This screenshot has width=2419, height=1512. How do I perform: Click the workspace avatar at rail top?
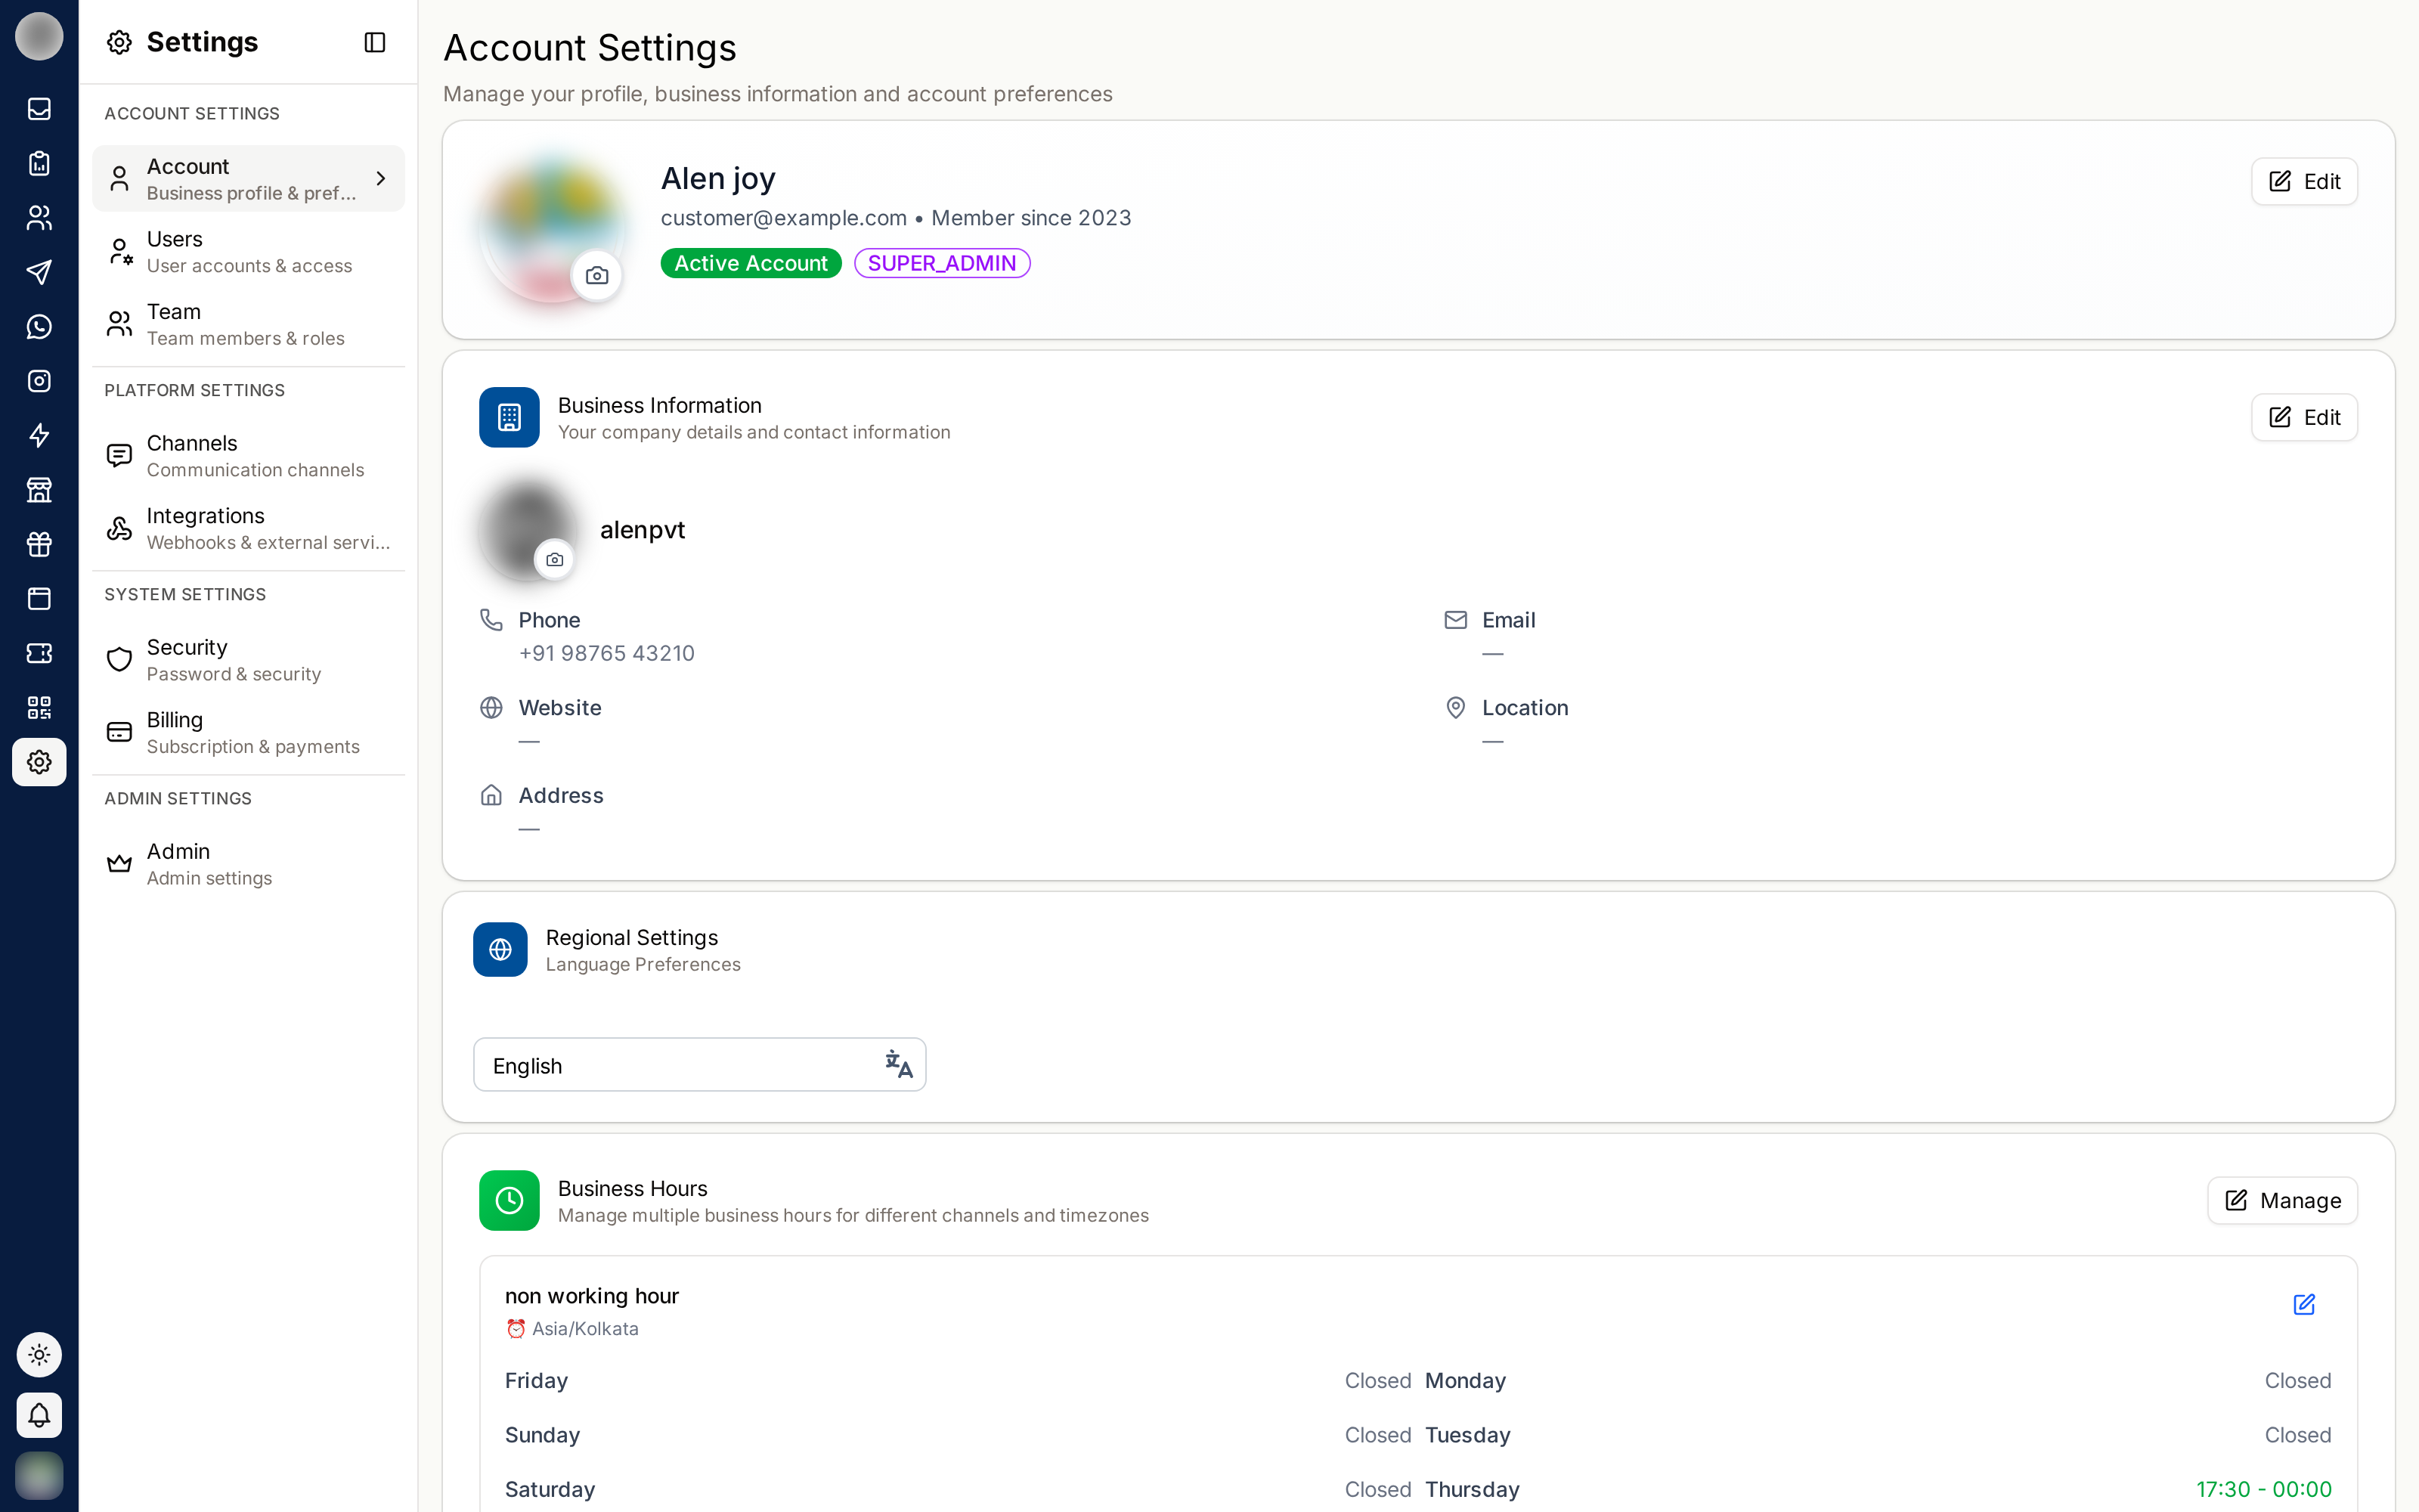(39, 36)
